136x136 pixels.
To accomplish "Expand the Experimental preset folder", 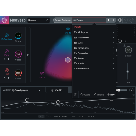I will point(94,38).
